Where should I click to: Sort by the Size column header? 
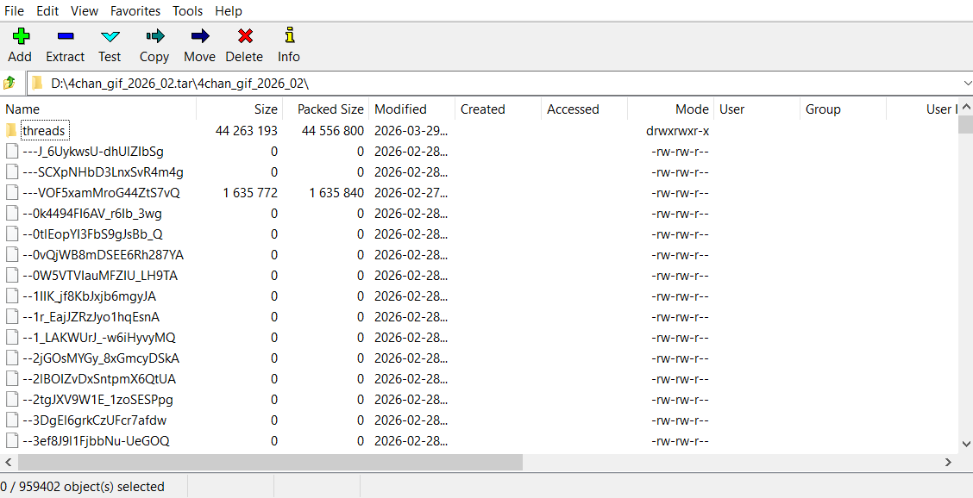point(240,109)
